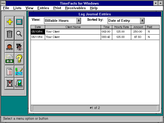Click the top hat gentleman icon
The image size is (164, 123).
pos(19,47)
